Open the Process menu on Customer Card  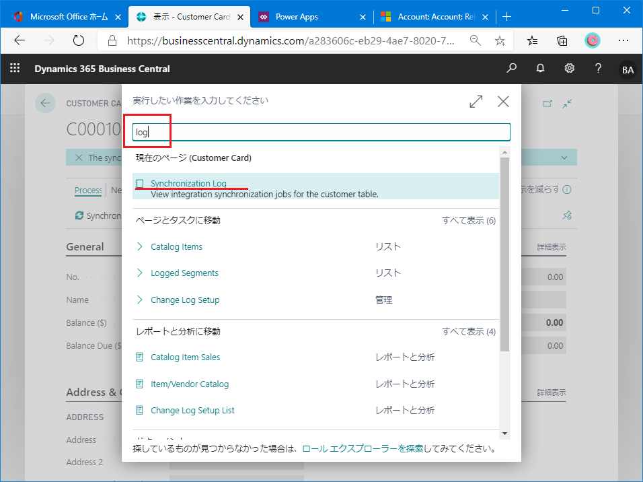(x=88, y=191)
